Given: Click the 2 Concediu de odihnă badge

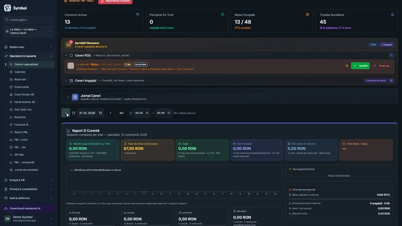Looking at the screenshot, I should (x=375, y=81).
